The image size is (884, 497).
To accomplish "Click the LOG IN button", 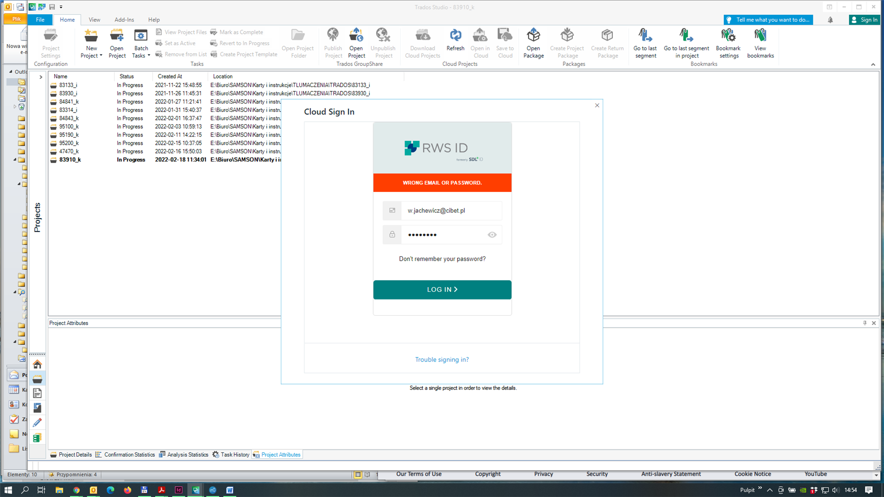I will 442,290.
